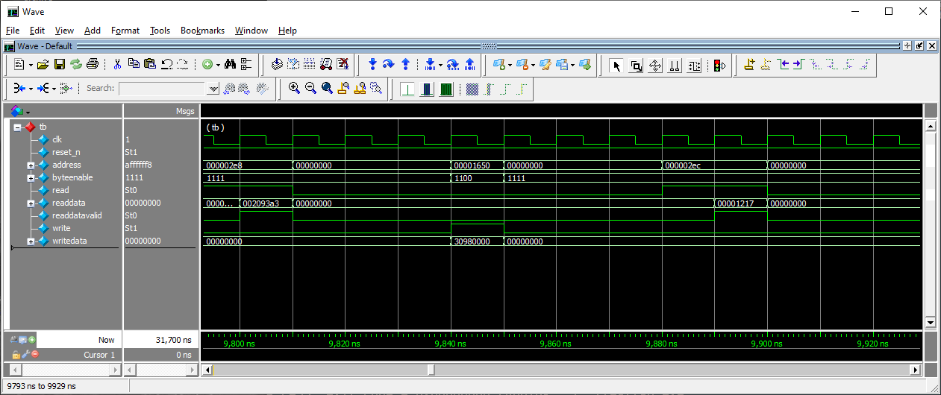Click the Zoom Out magnifier icon

point(310,88)
